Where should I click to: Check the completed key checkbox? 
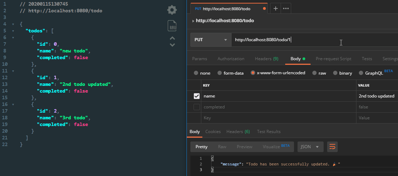click(x=197, y=107)
